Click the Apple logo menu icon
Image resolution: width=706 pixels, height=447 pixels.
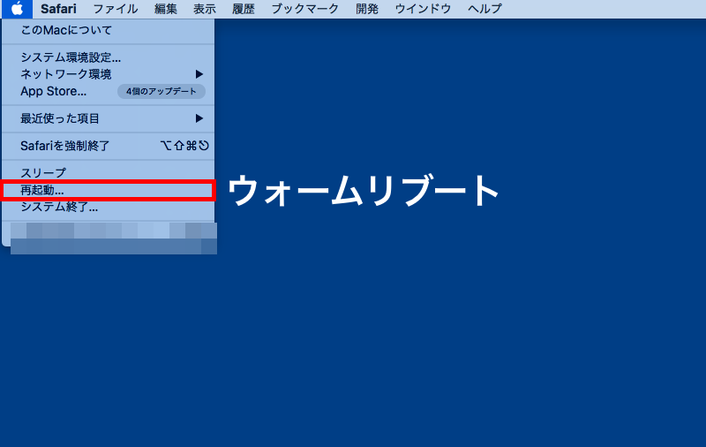click(17, 9)
